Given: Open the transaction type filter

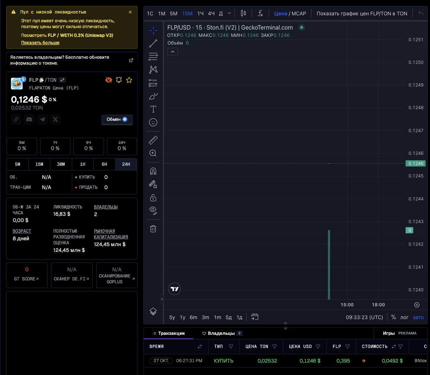Looking at the screenshot, I should [231, 347].
